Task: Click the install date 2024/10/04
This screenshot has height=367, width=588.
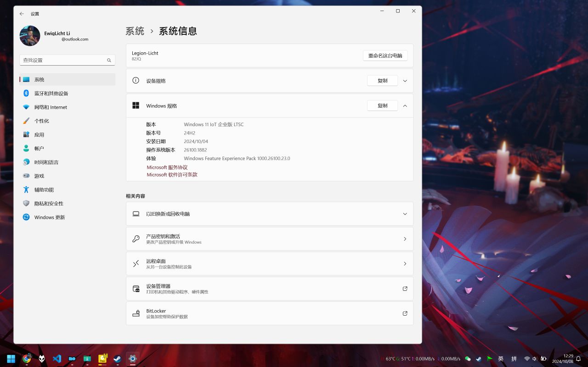Action: [x=196, y=141]
